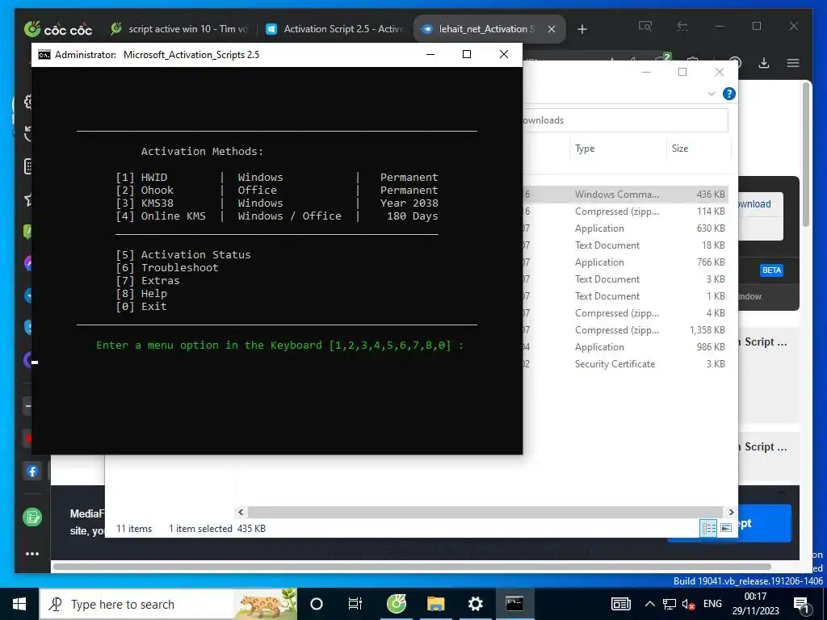827x620 pixels.
Task: Click '[6] Troubleshoot' in command window
Action: [x=166, y=268]
